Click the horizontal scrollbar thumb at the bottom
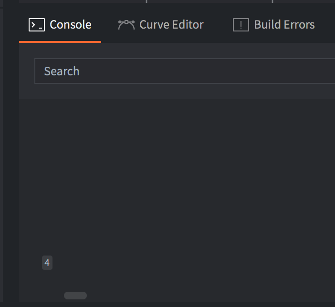The height and width of the screenshot is (307, 335). [75, 296]
